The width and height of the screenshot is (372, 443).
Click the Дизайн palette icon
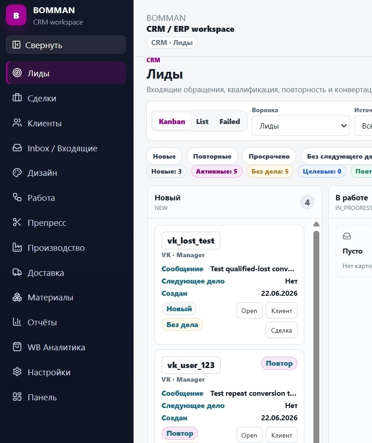[x=17, y=173]
